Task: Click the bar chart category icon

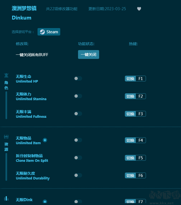Action: 6,198
